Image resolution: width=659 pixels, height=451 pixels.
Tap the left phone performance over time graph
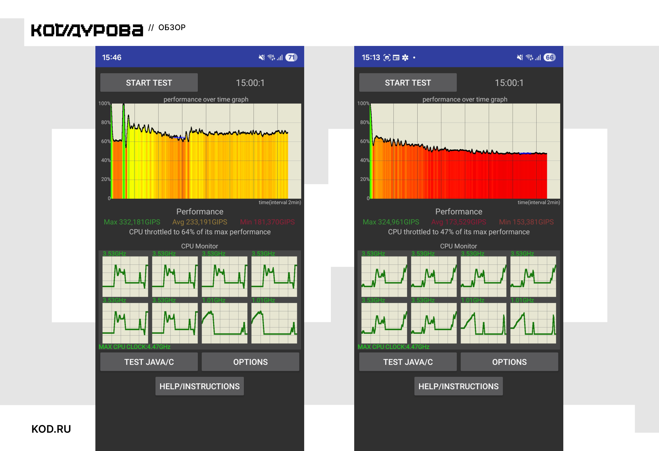point(206,151)
